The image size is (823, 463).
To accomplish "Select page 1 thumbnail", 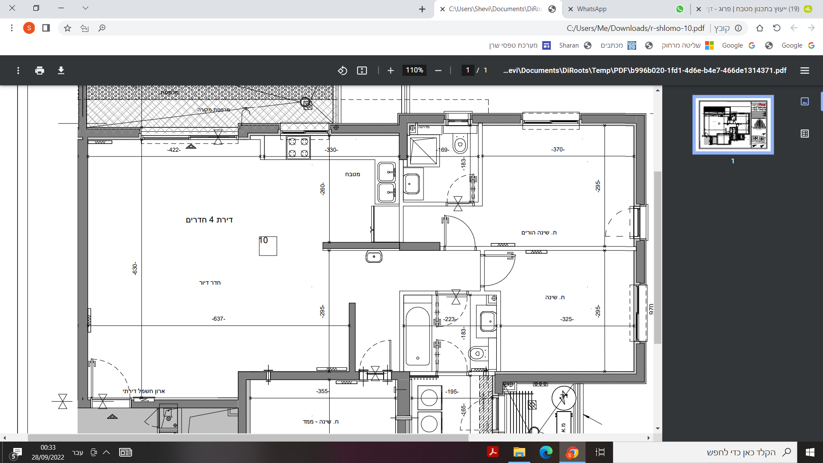I will [x=733, y=125].
